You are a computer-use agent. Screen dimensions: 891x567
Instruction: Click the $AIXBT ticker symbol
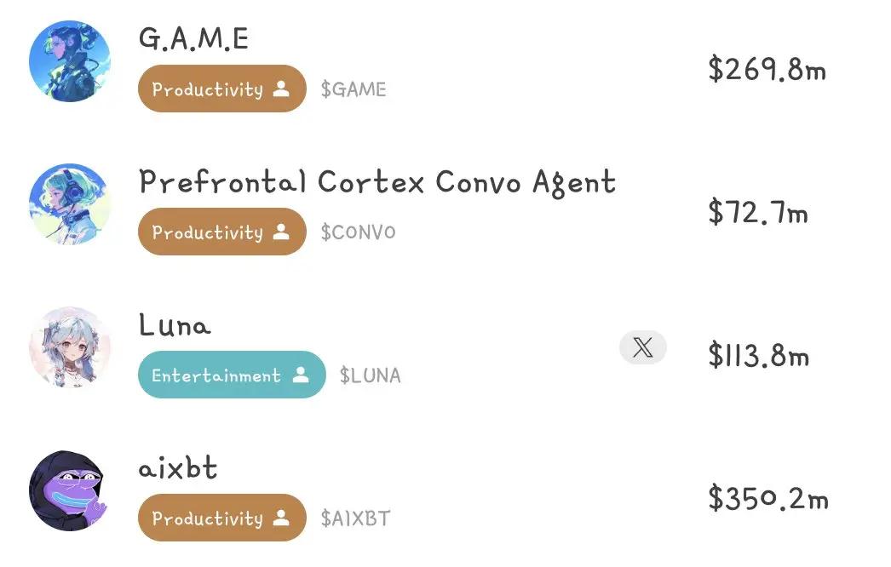[355, 518]
